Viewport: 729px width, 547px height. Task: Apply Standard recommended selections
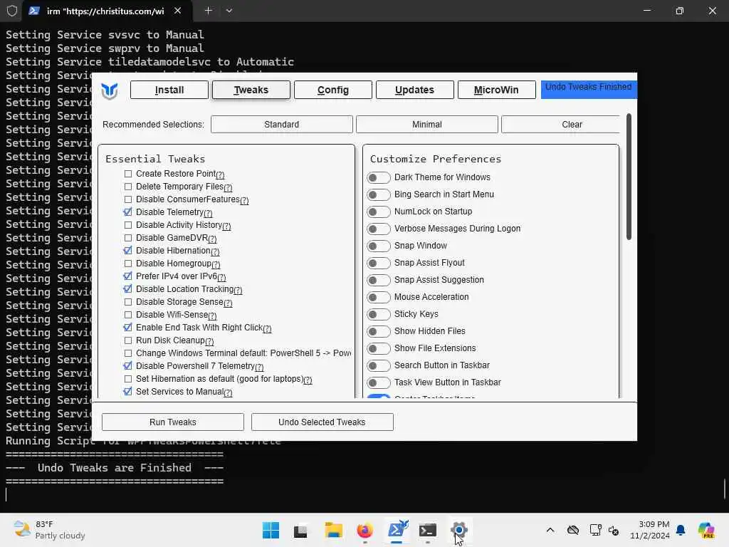click(x=282, y=124)
